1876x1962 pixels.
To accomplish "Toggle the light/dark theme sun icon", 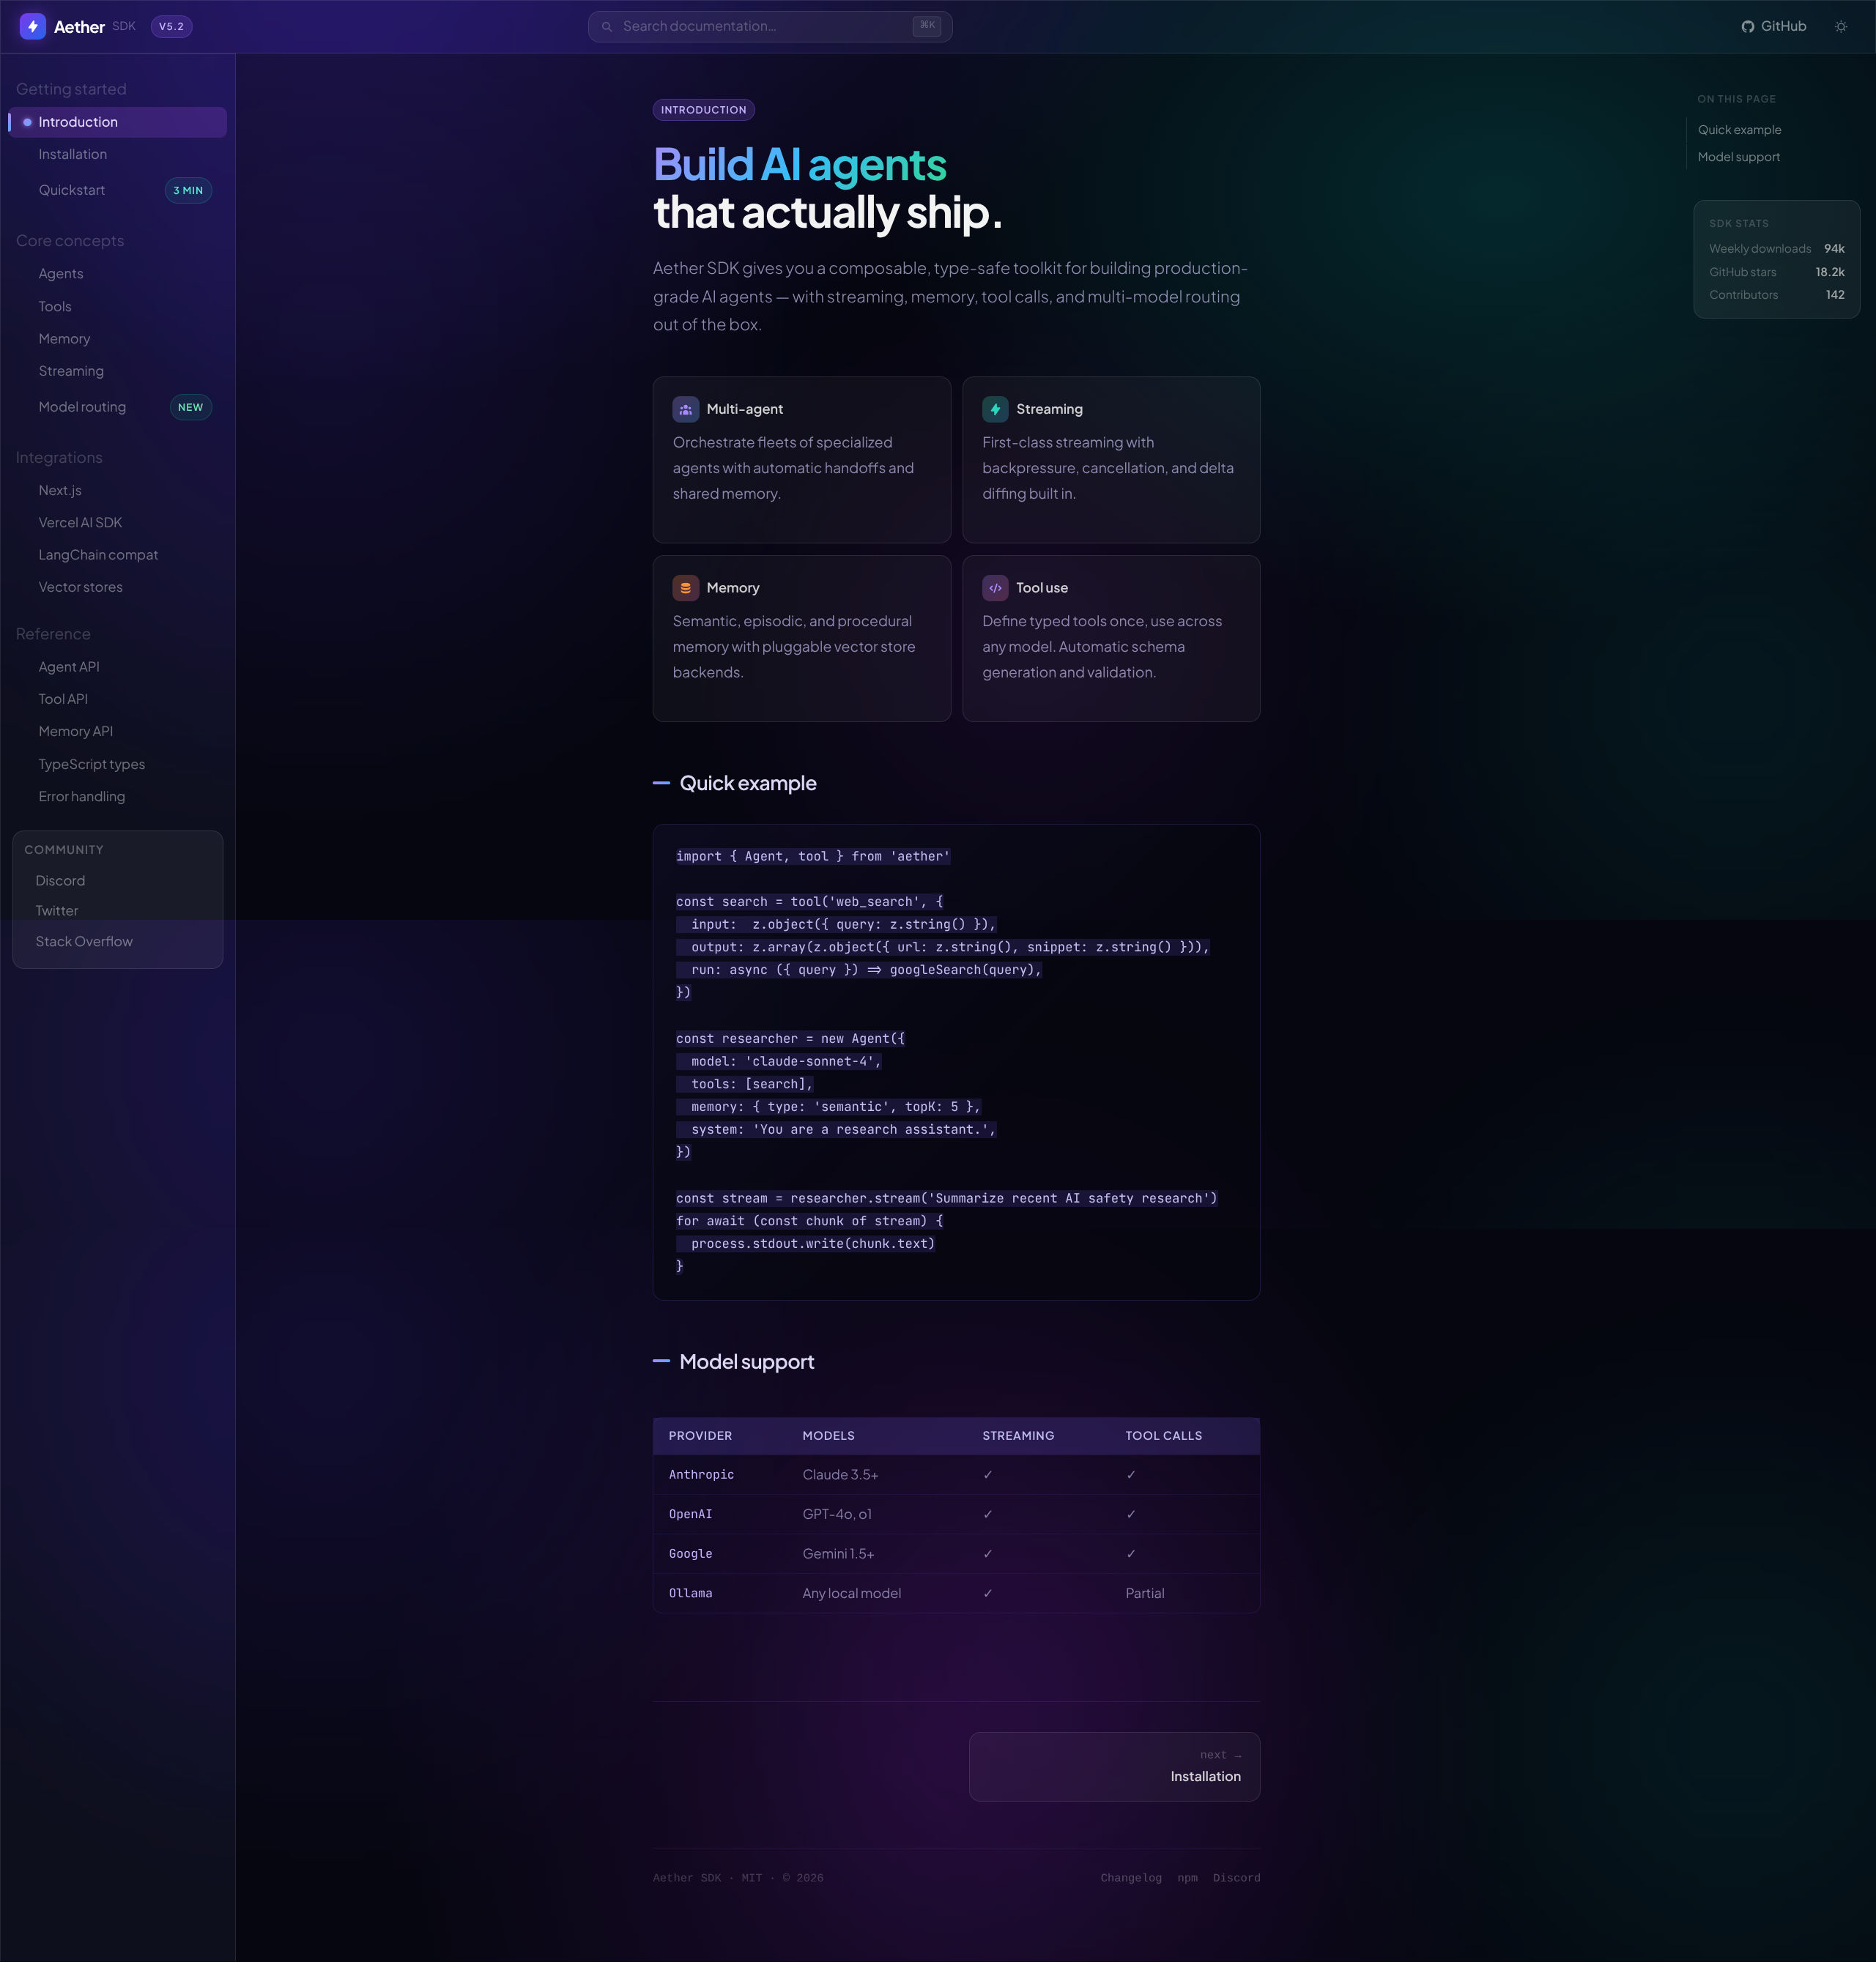I will point(1841,26).
